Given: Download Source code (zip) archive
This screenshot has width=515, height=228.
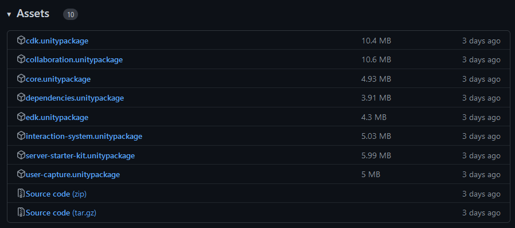Looking at the screenshot, I should 56,194.
